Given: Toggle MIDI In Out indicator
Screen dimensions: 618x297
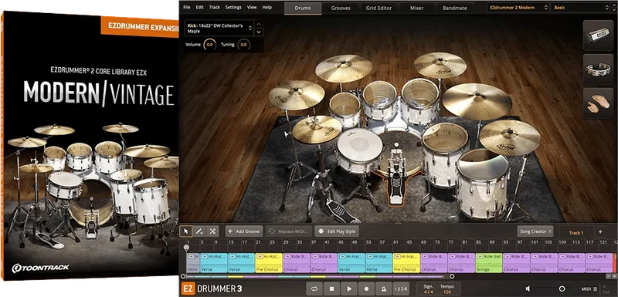Looking at the screenshot, I should [x=606, y=289].
